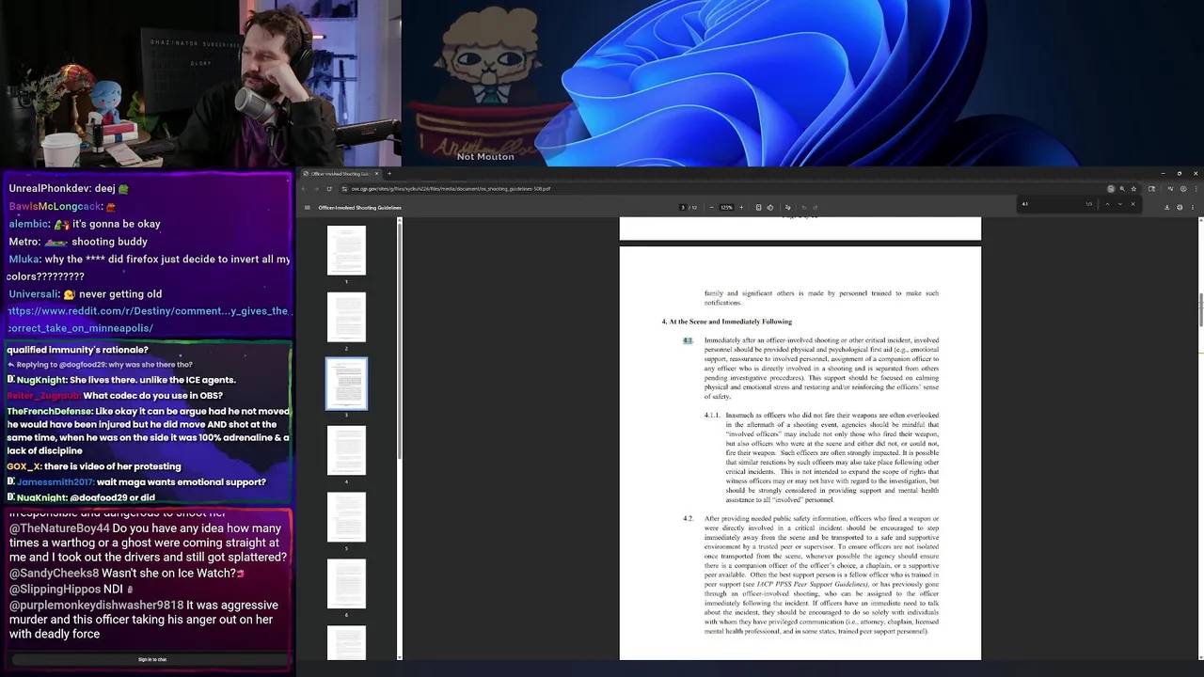The height and width of the screenshot is (677, 1204).
Task: Open the PDF annotation draw tool
Action: pos(788,207)
